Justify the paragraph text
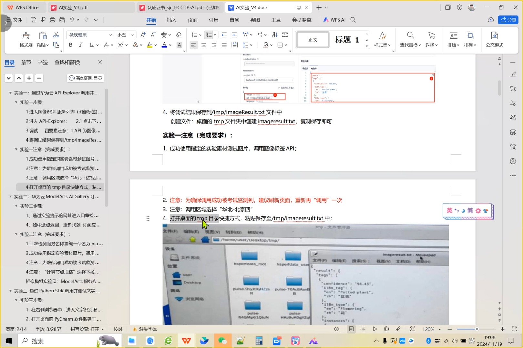 pos(224,45)
